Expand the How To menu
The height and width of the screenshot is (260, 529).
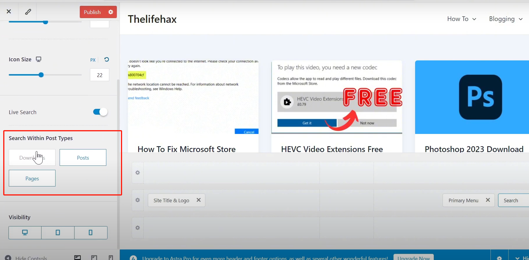(462, 19)
